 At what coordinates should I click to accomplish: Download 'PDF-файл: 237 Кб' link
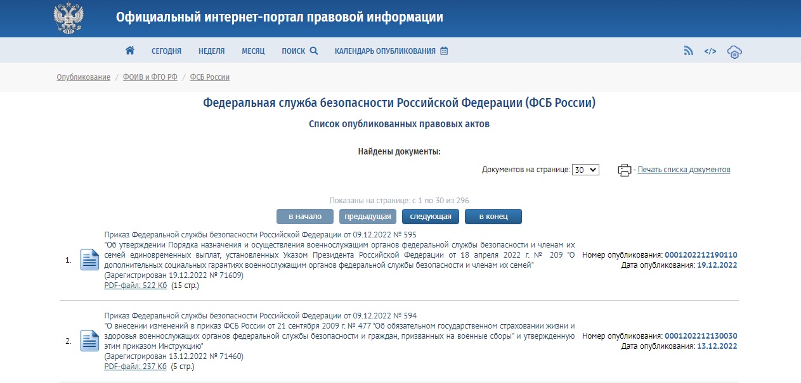coord(135,366)
